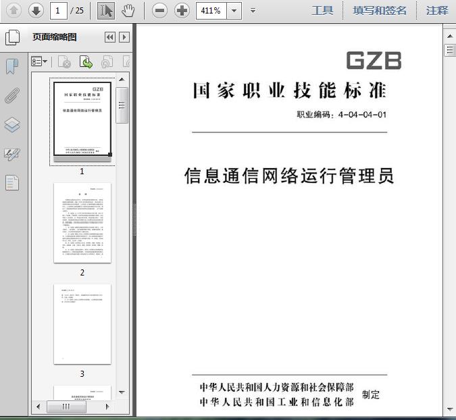This screenshot has width=456, height=420.
Task: Click the 页面缩略图 panel title
Action: [x=55, y=37]
